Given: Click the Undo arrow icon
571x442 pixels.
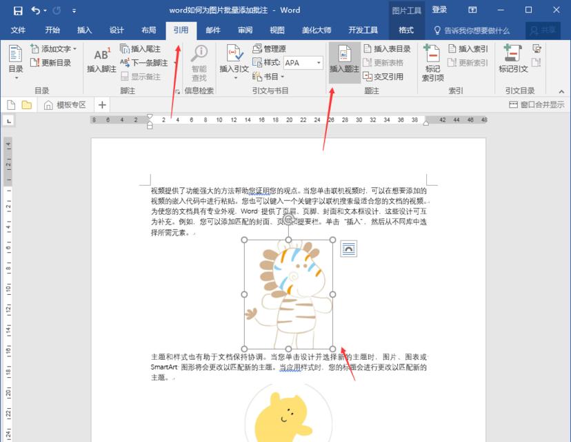Looking at the screenshot, I should click(35, 10).
